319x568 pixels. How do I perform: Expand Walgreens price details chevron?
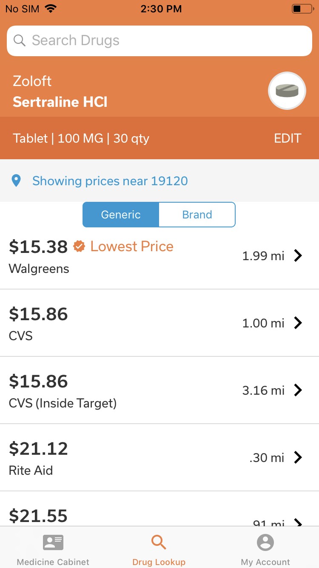pos(298,255)
